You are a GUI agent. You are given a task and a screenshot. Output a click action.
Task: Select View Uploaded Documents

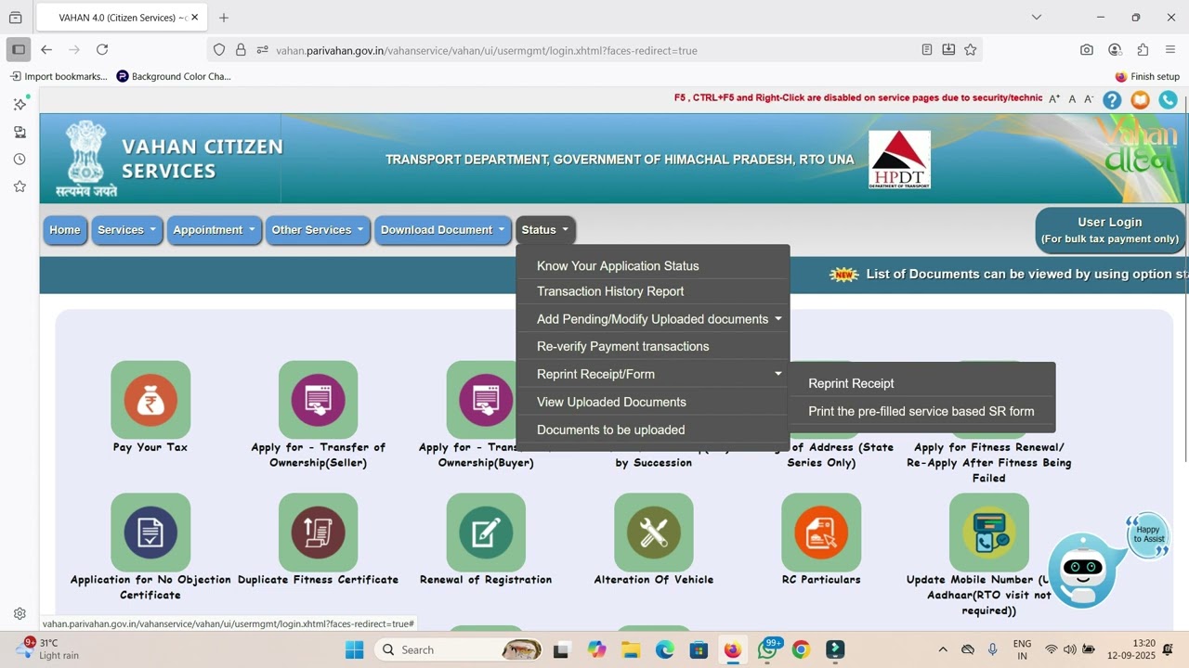tap(653, 402)
